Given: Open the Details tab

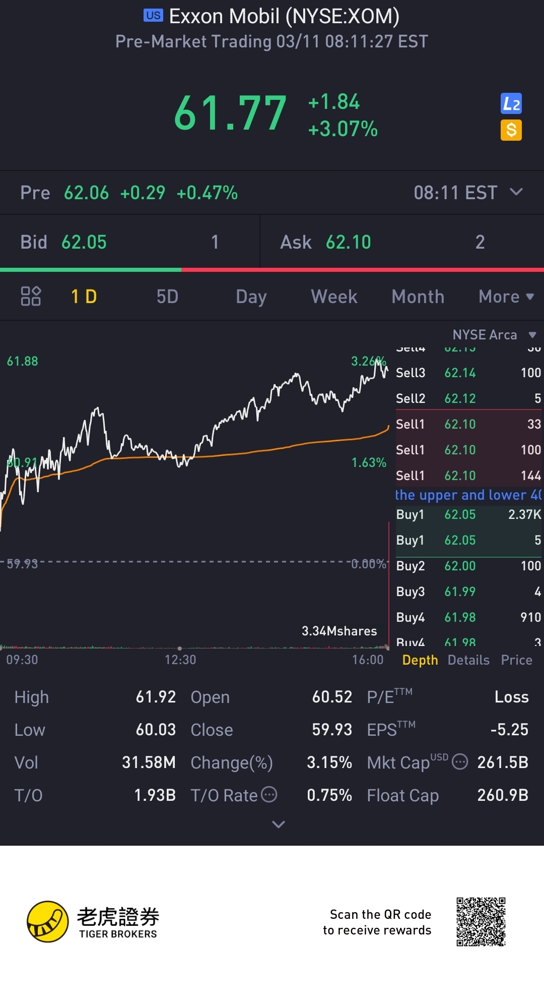Looking at the screenshot, I should point(468,660).
